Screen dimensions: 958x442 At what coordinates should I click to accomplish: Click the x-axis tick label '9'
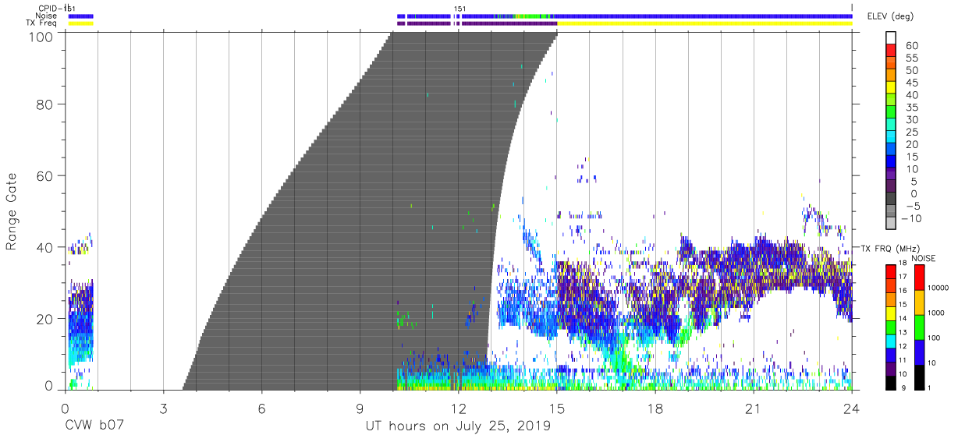(x=360, y=408)
